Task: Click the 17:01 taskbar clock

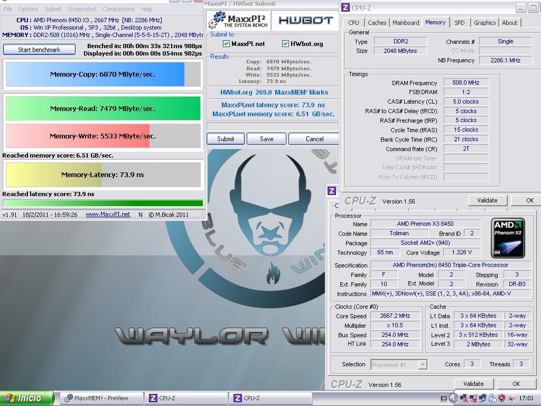Action: coord(526,398)
